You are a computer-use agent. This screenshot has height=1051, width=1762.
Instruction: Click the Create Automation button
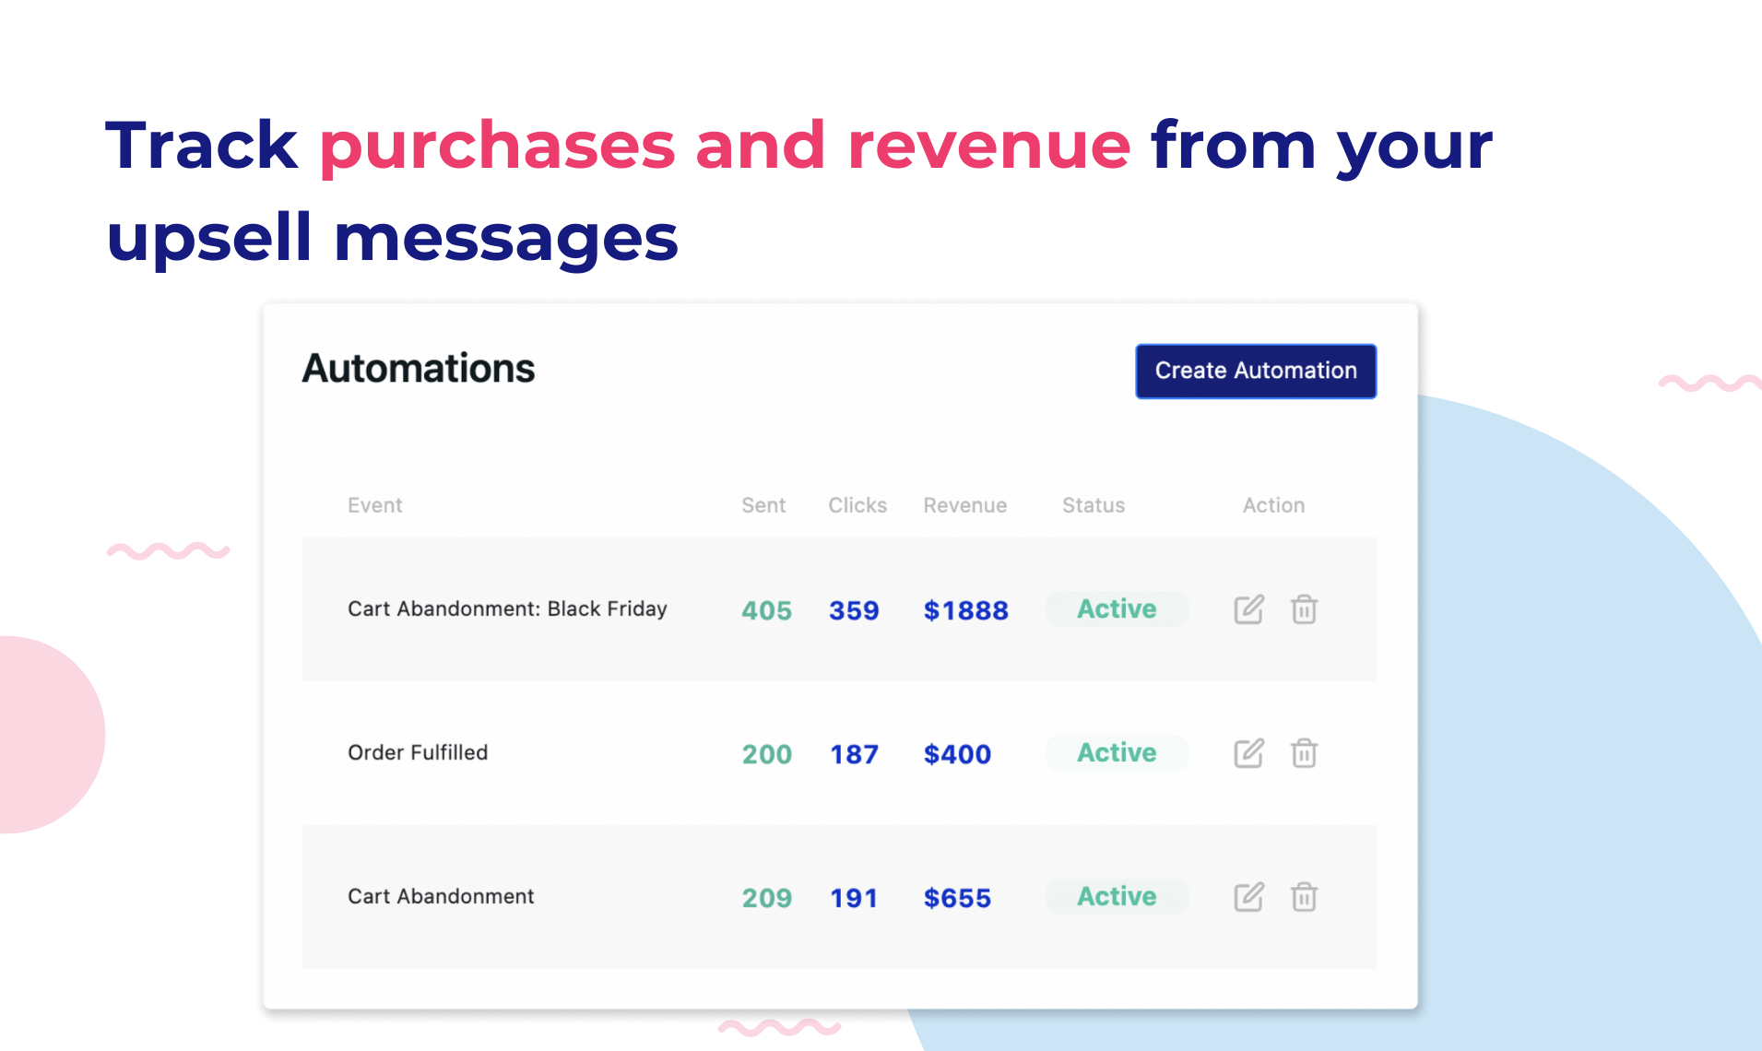point(1255,371)
